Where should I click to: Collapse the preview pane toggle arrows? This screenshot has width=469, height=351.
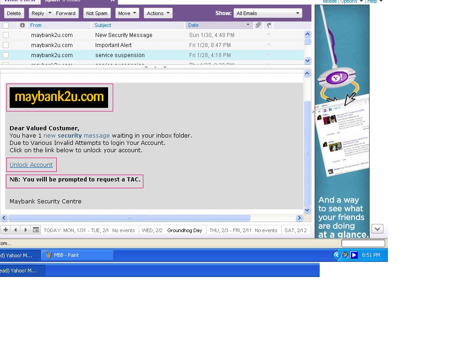155,67
